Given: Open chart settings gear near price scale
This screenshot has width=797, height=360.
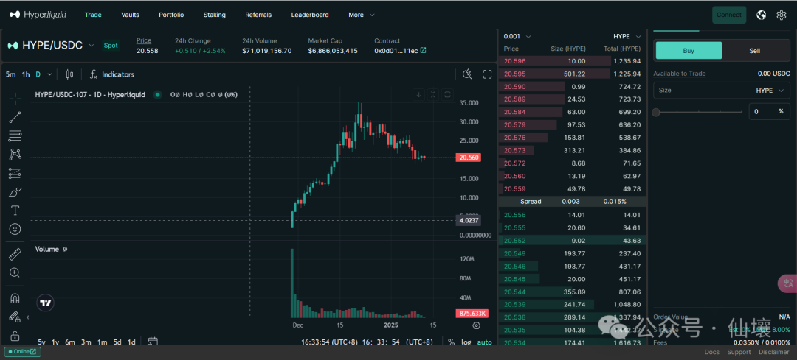Looking at the screenshot, I should tap(476, 325).
